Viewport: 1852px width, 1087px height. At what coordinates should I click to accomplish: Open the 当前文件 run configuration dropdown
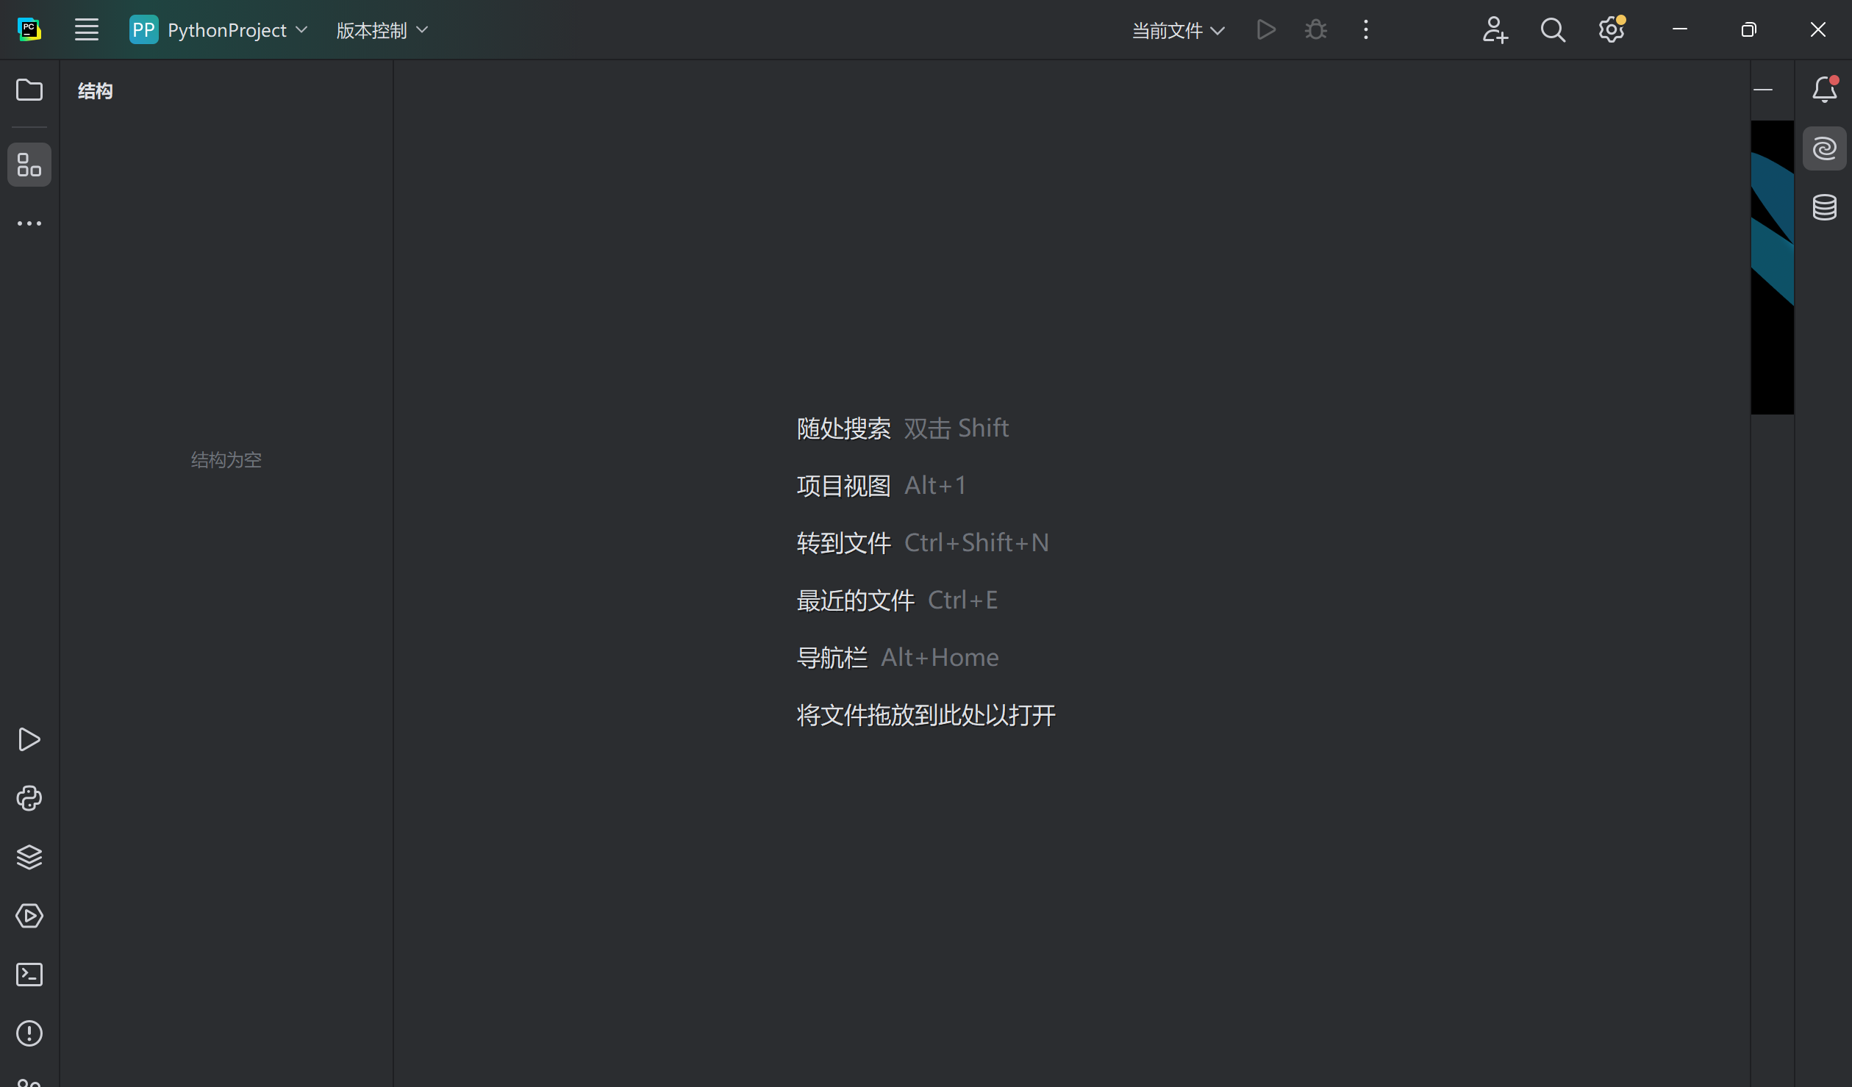(x=1177, y=30)
